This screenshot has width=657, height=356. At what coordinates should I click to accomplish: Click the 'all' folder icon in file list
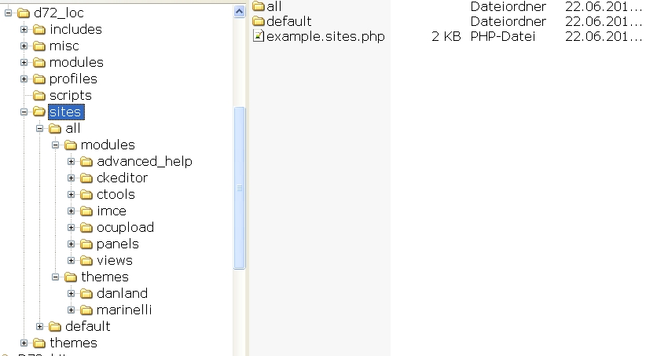pyautogui.click(x=259, y=6)
